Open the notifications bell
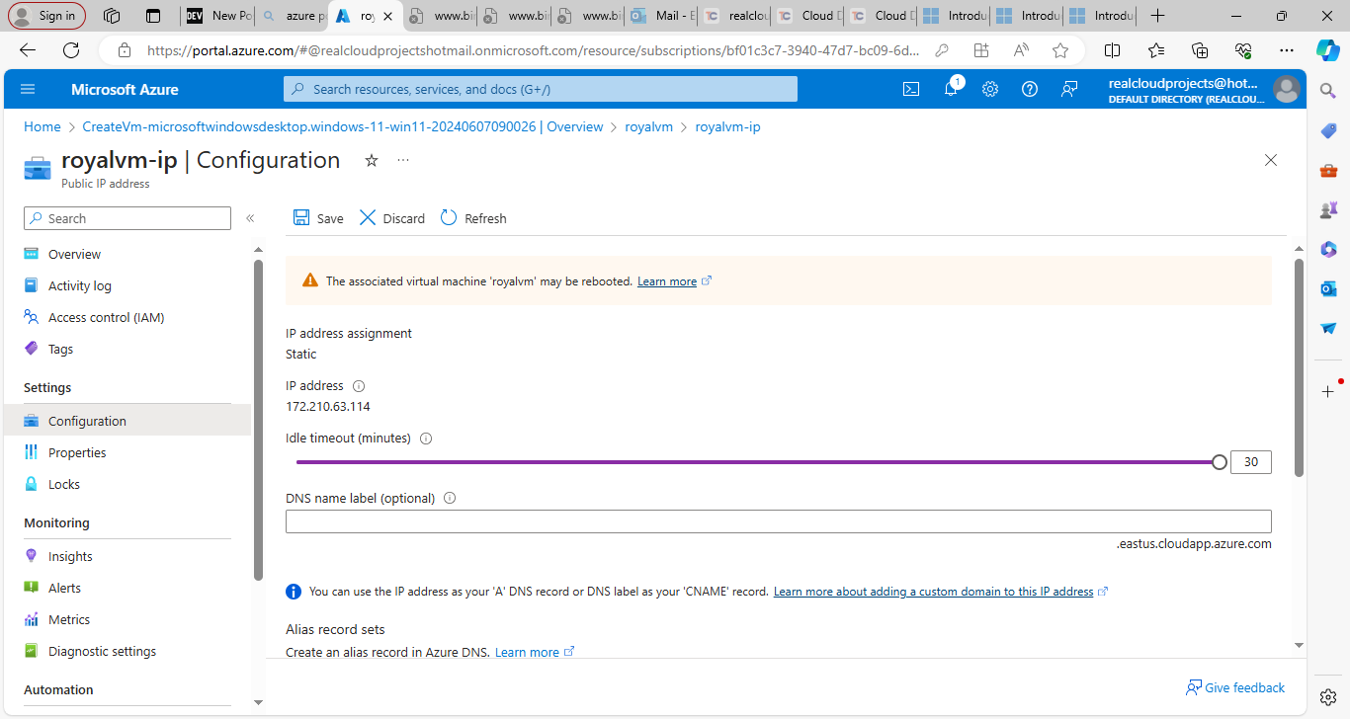The height and width of the screenshot is (719, 1350). 951,89
